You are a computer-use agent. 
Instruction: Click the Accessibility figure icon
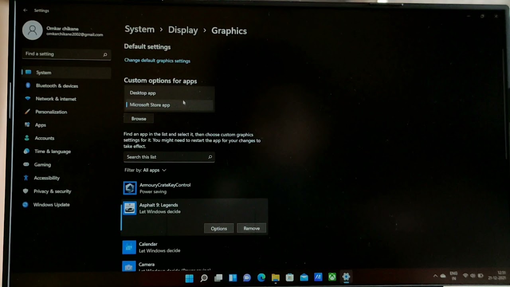(x=26, y=178)
